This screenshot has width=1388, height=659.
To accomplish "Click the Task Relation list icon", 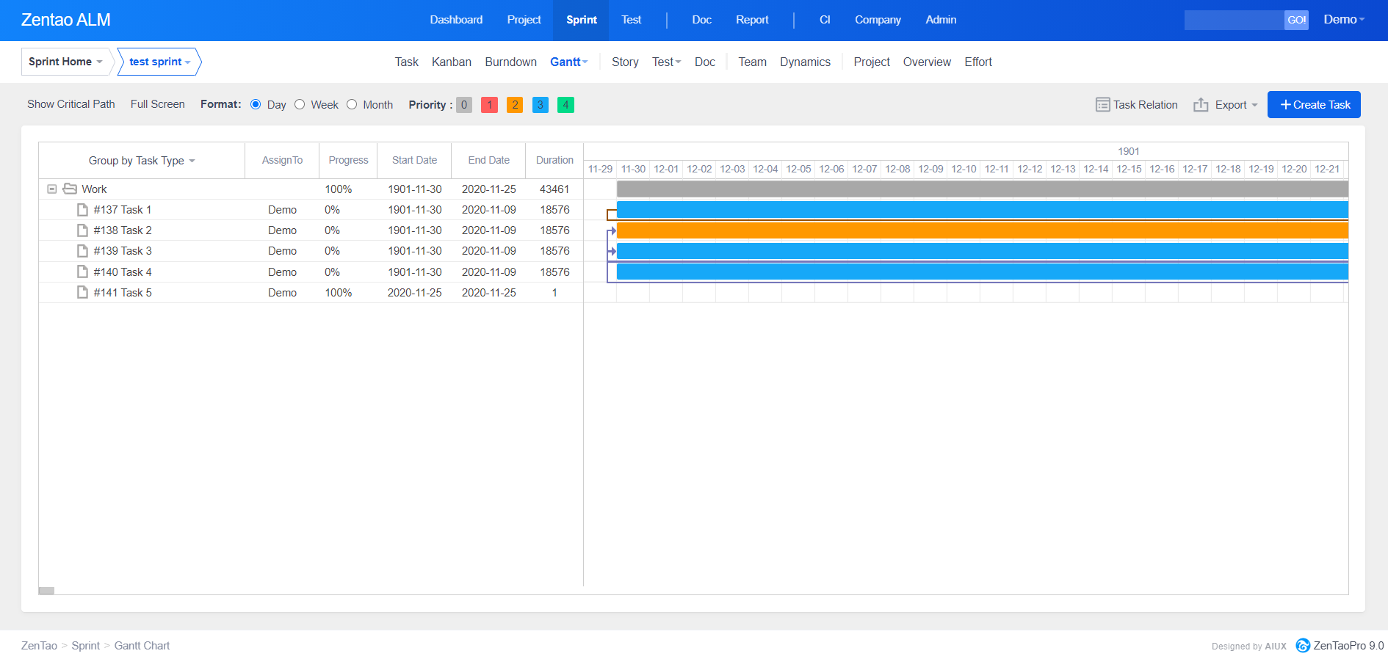I will (x=1102, y=105).
